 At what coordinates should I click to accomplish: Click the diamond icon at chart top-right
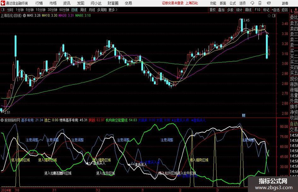pyautogui.click(x=269, y=16)
